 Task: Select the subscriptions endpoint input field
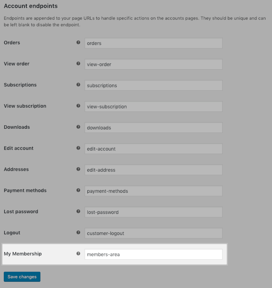[x=153, y=85]
